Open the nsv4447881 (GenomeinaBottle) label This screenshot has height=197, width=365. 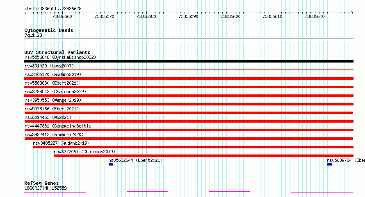(x=59, y=126)
